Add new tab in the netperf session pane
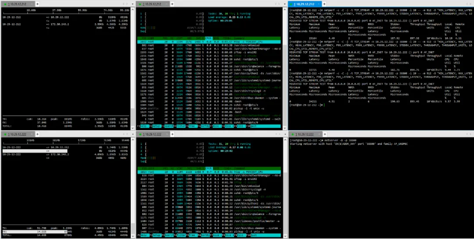The width and height of the screenshot is (474, 239). 324,4
